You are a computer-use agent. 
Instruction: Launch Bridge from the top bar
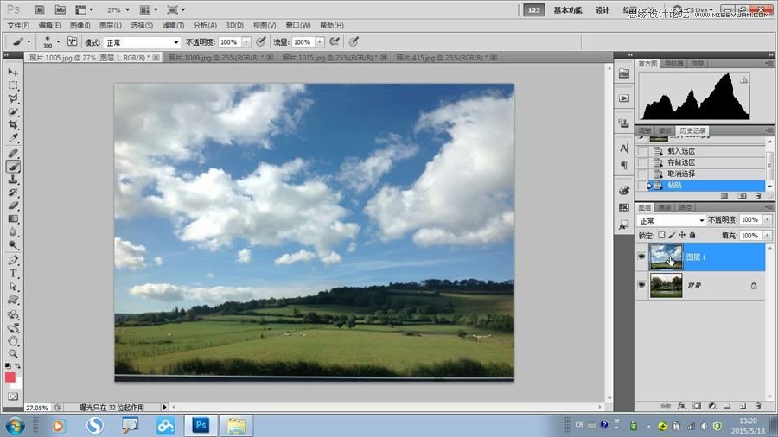click(x=39, y=10)
